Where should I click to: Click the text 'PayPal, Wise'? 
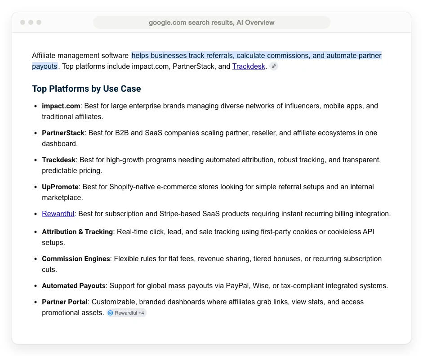tap(248, 286)
